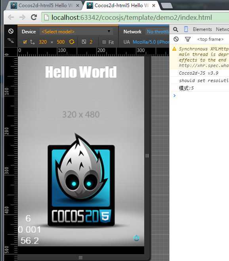Open the Elements panel tab
Screen dimensions: 229x261
202,29
